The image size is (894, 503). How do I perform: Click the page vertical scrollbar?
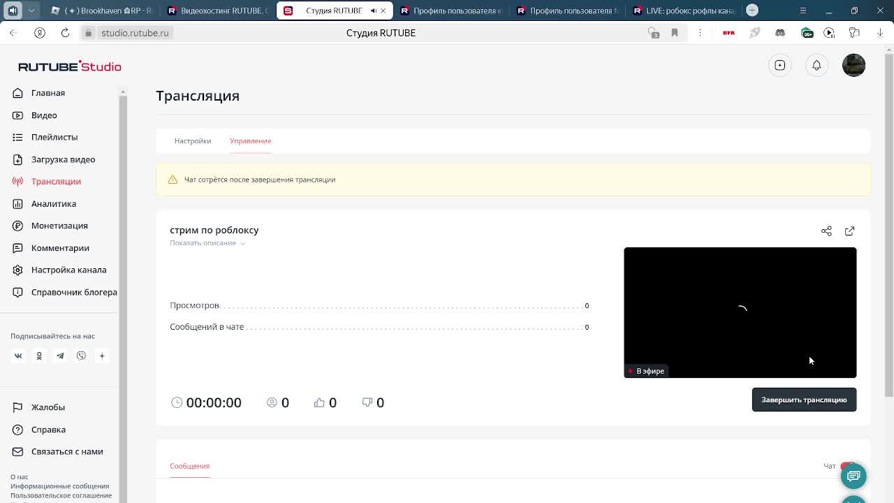point(889,224)
